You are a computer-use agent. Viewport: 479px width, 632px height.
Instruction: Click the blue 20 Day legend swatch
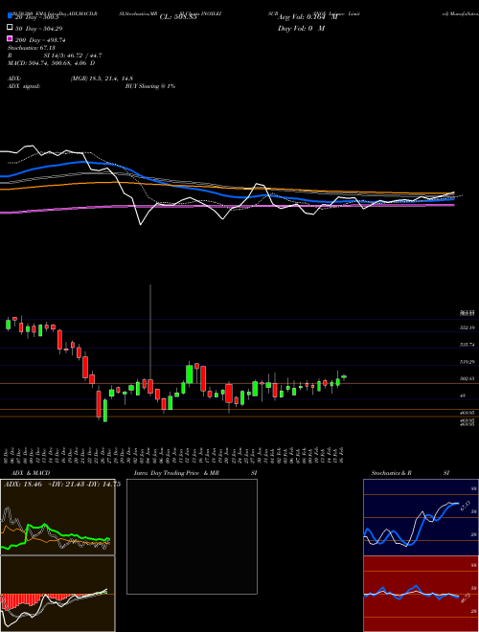click(11, 16)
